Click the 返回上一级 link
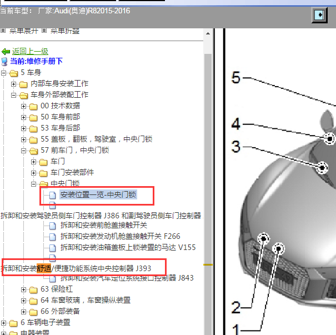The image size is (336, 335). tap(30, 51)
